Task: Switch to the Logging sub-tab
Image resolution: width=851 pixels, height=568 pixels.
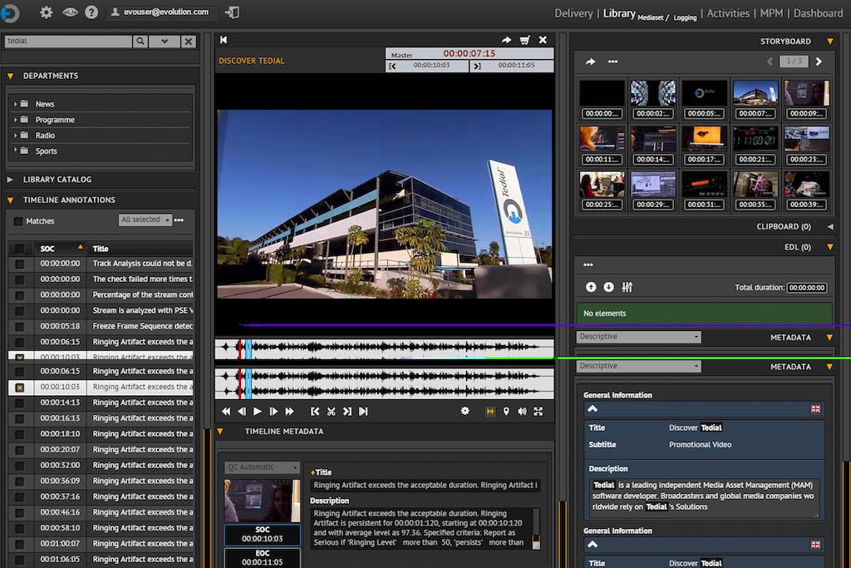Action: pyautogui.click(x=685, y=18)
